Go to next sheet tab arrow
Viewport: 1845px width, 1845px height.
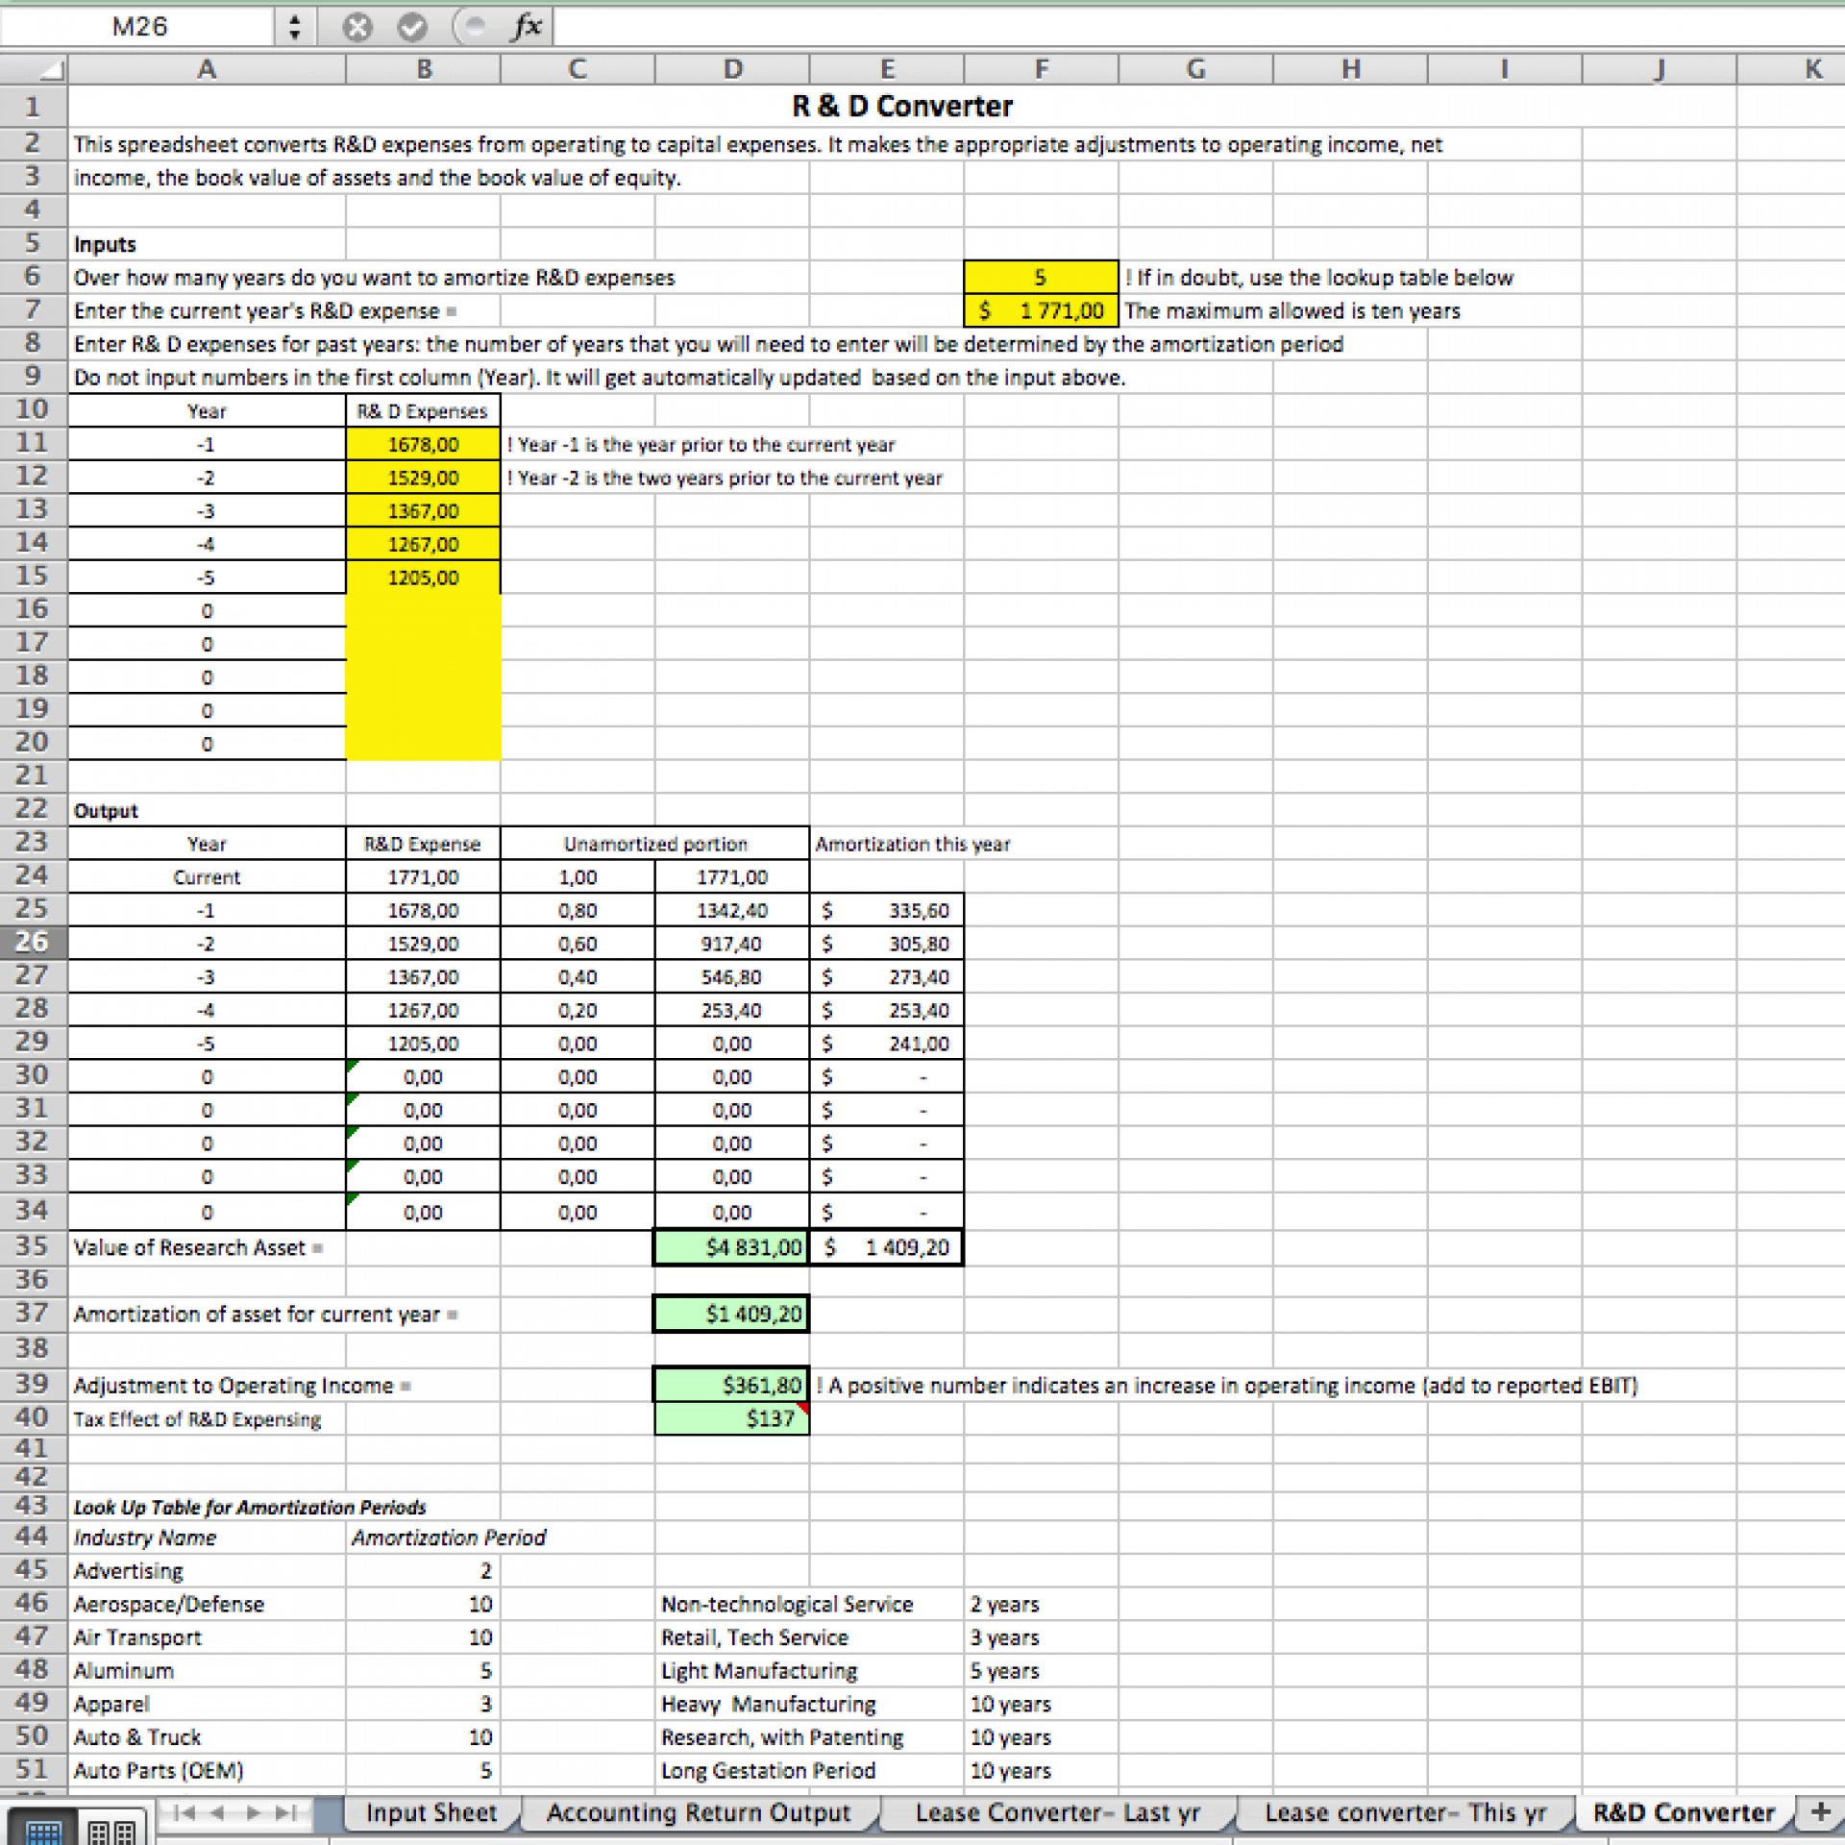pyautogui.click(x=253, y=1812)
